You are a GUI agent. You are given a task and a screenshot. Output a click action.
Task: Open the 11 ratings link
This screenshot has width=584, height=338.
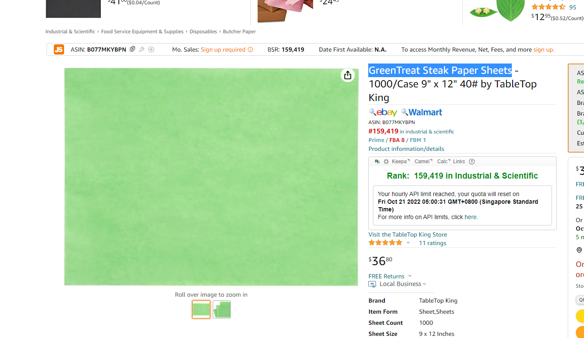click(432, 243)
